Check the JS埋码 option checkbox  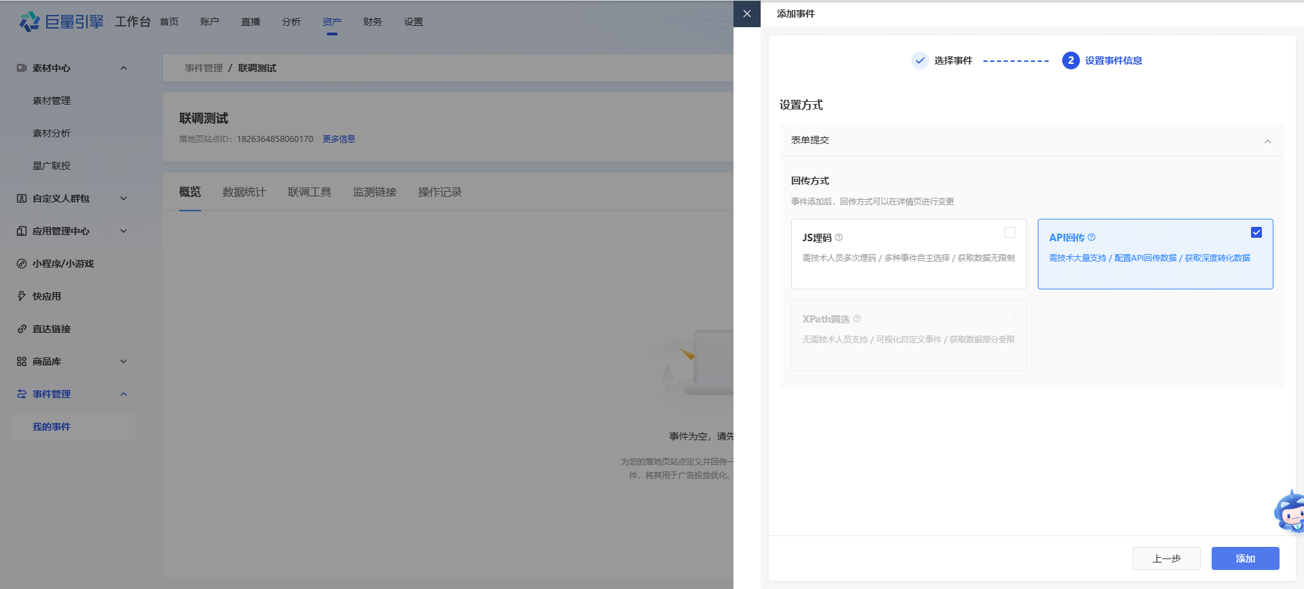(1010, 232)
